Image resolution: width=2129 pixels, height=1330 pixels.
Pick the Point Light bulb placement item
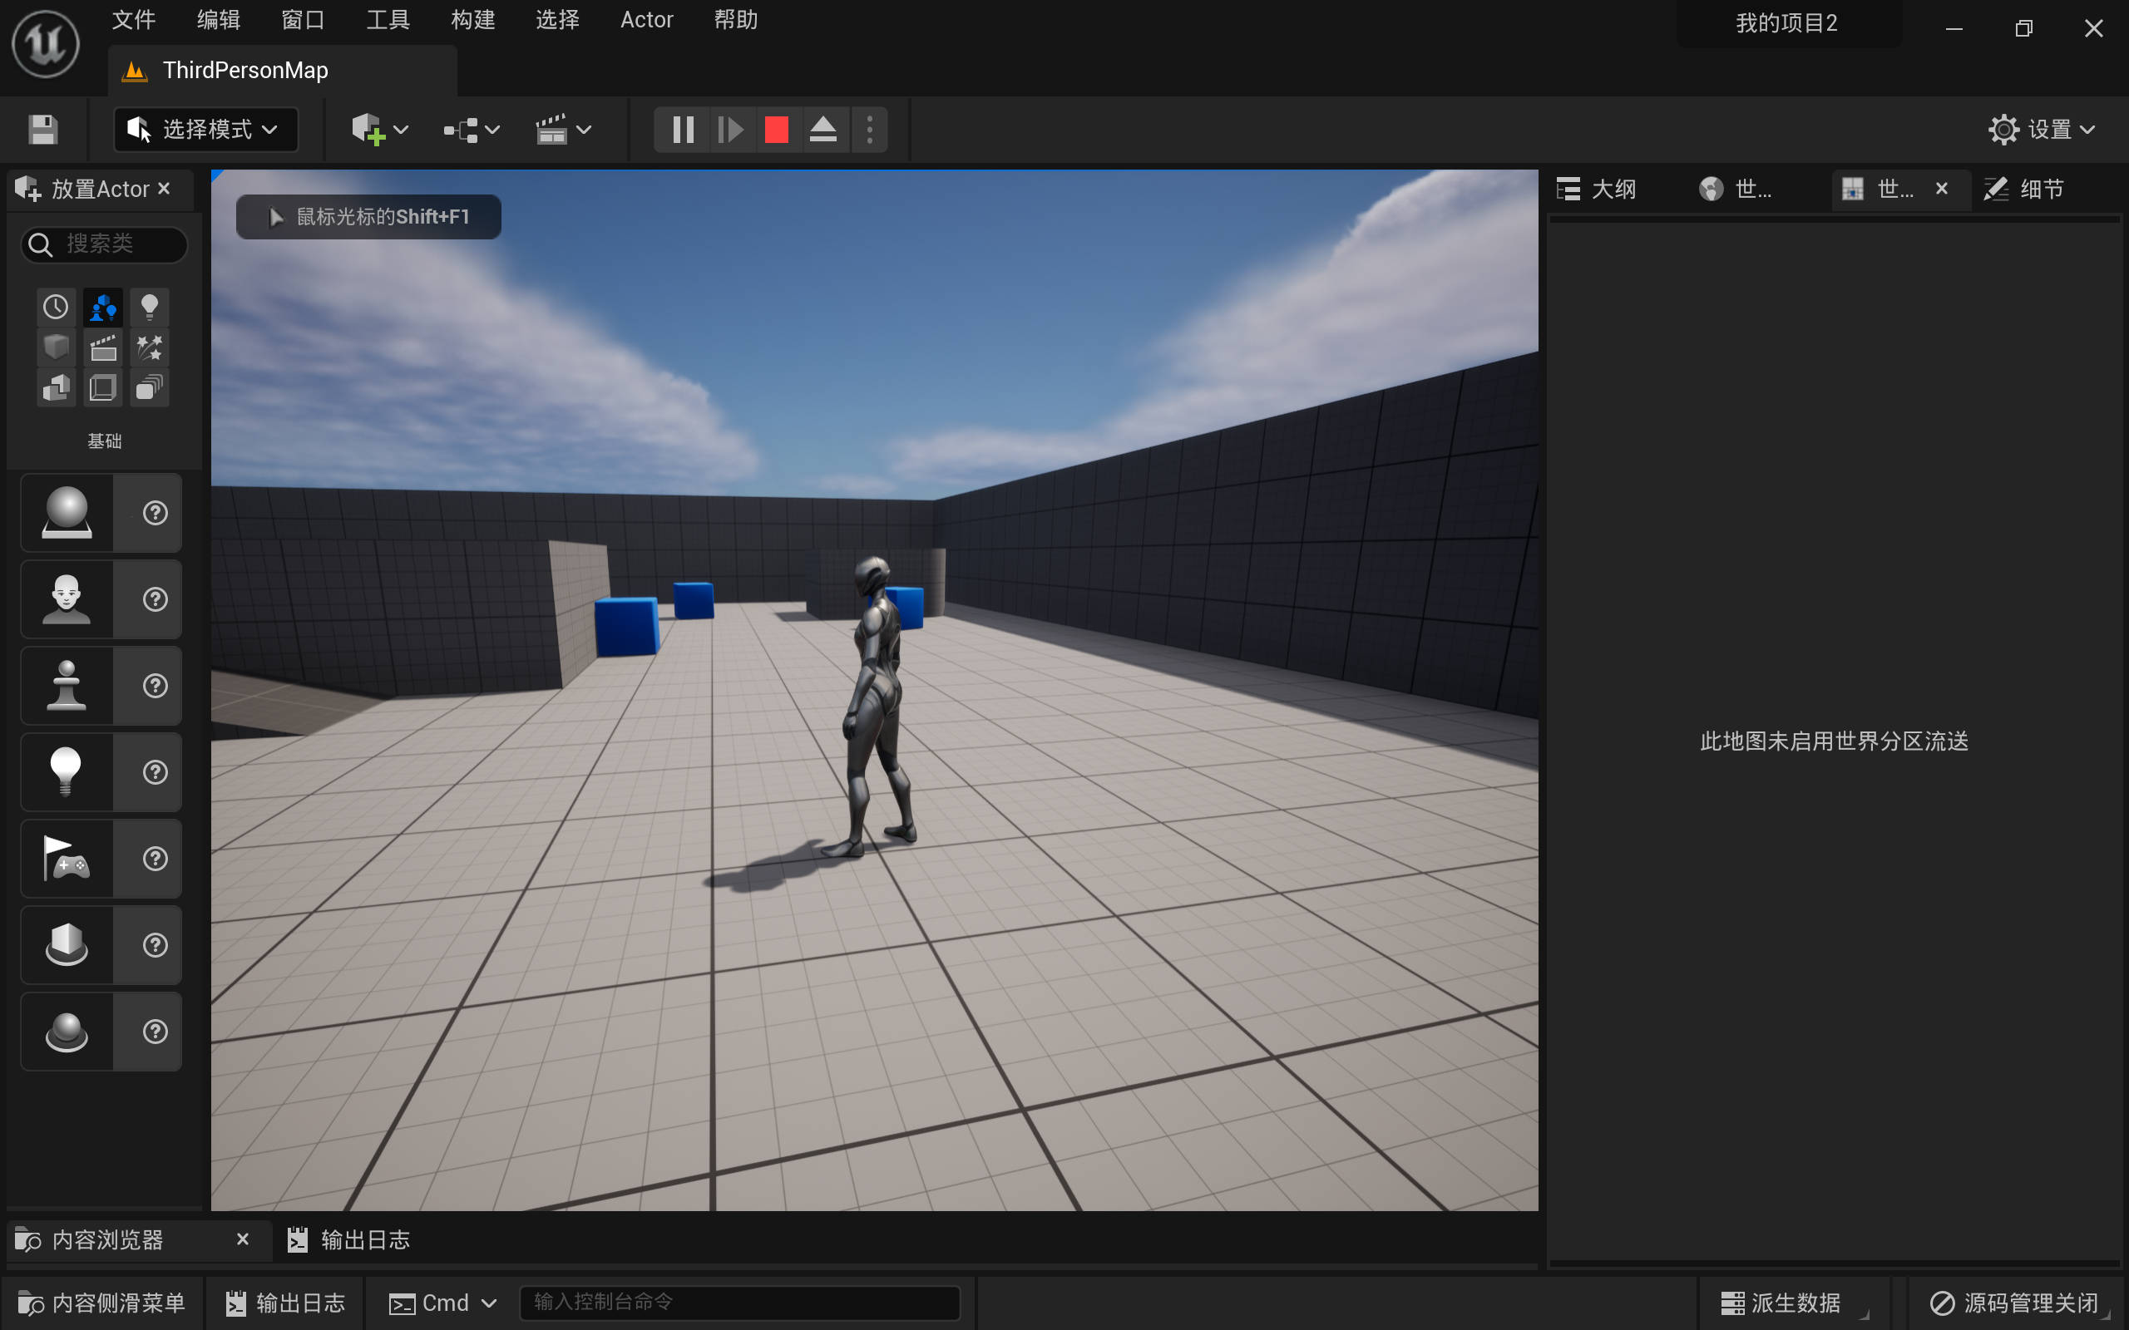[x=67, y=771]
